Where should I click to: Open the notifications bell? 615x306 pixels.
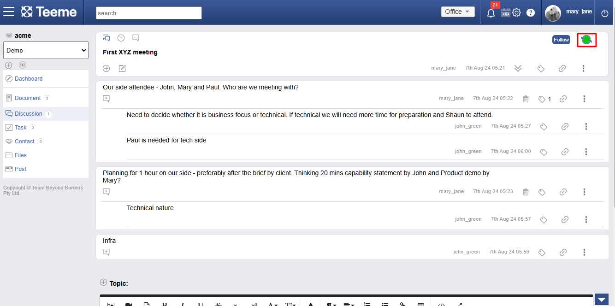tap(491, 13)
